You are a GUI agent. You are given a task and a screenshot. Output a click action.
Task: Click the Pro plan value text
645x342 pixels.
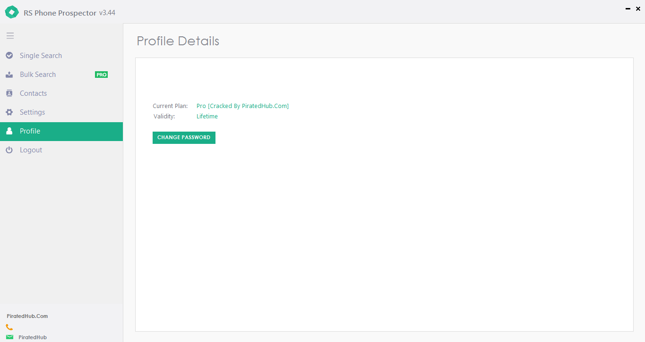[242, 106]
